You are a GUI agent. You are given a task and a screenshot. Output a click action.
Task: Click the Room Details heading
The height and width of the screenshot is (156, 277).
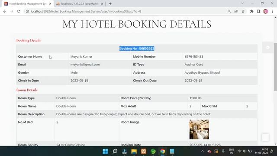(x=27, y=90)
